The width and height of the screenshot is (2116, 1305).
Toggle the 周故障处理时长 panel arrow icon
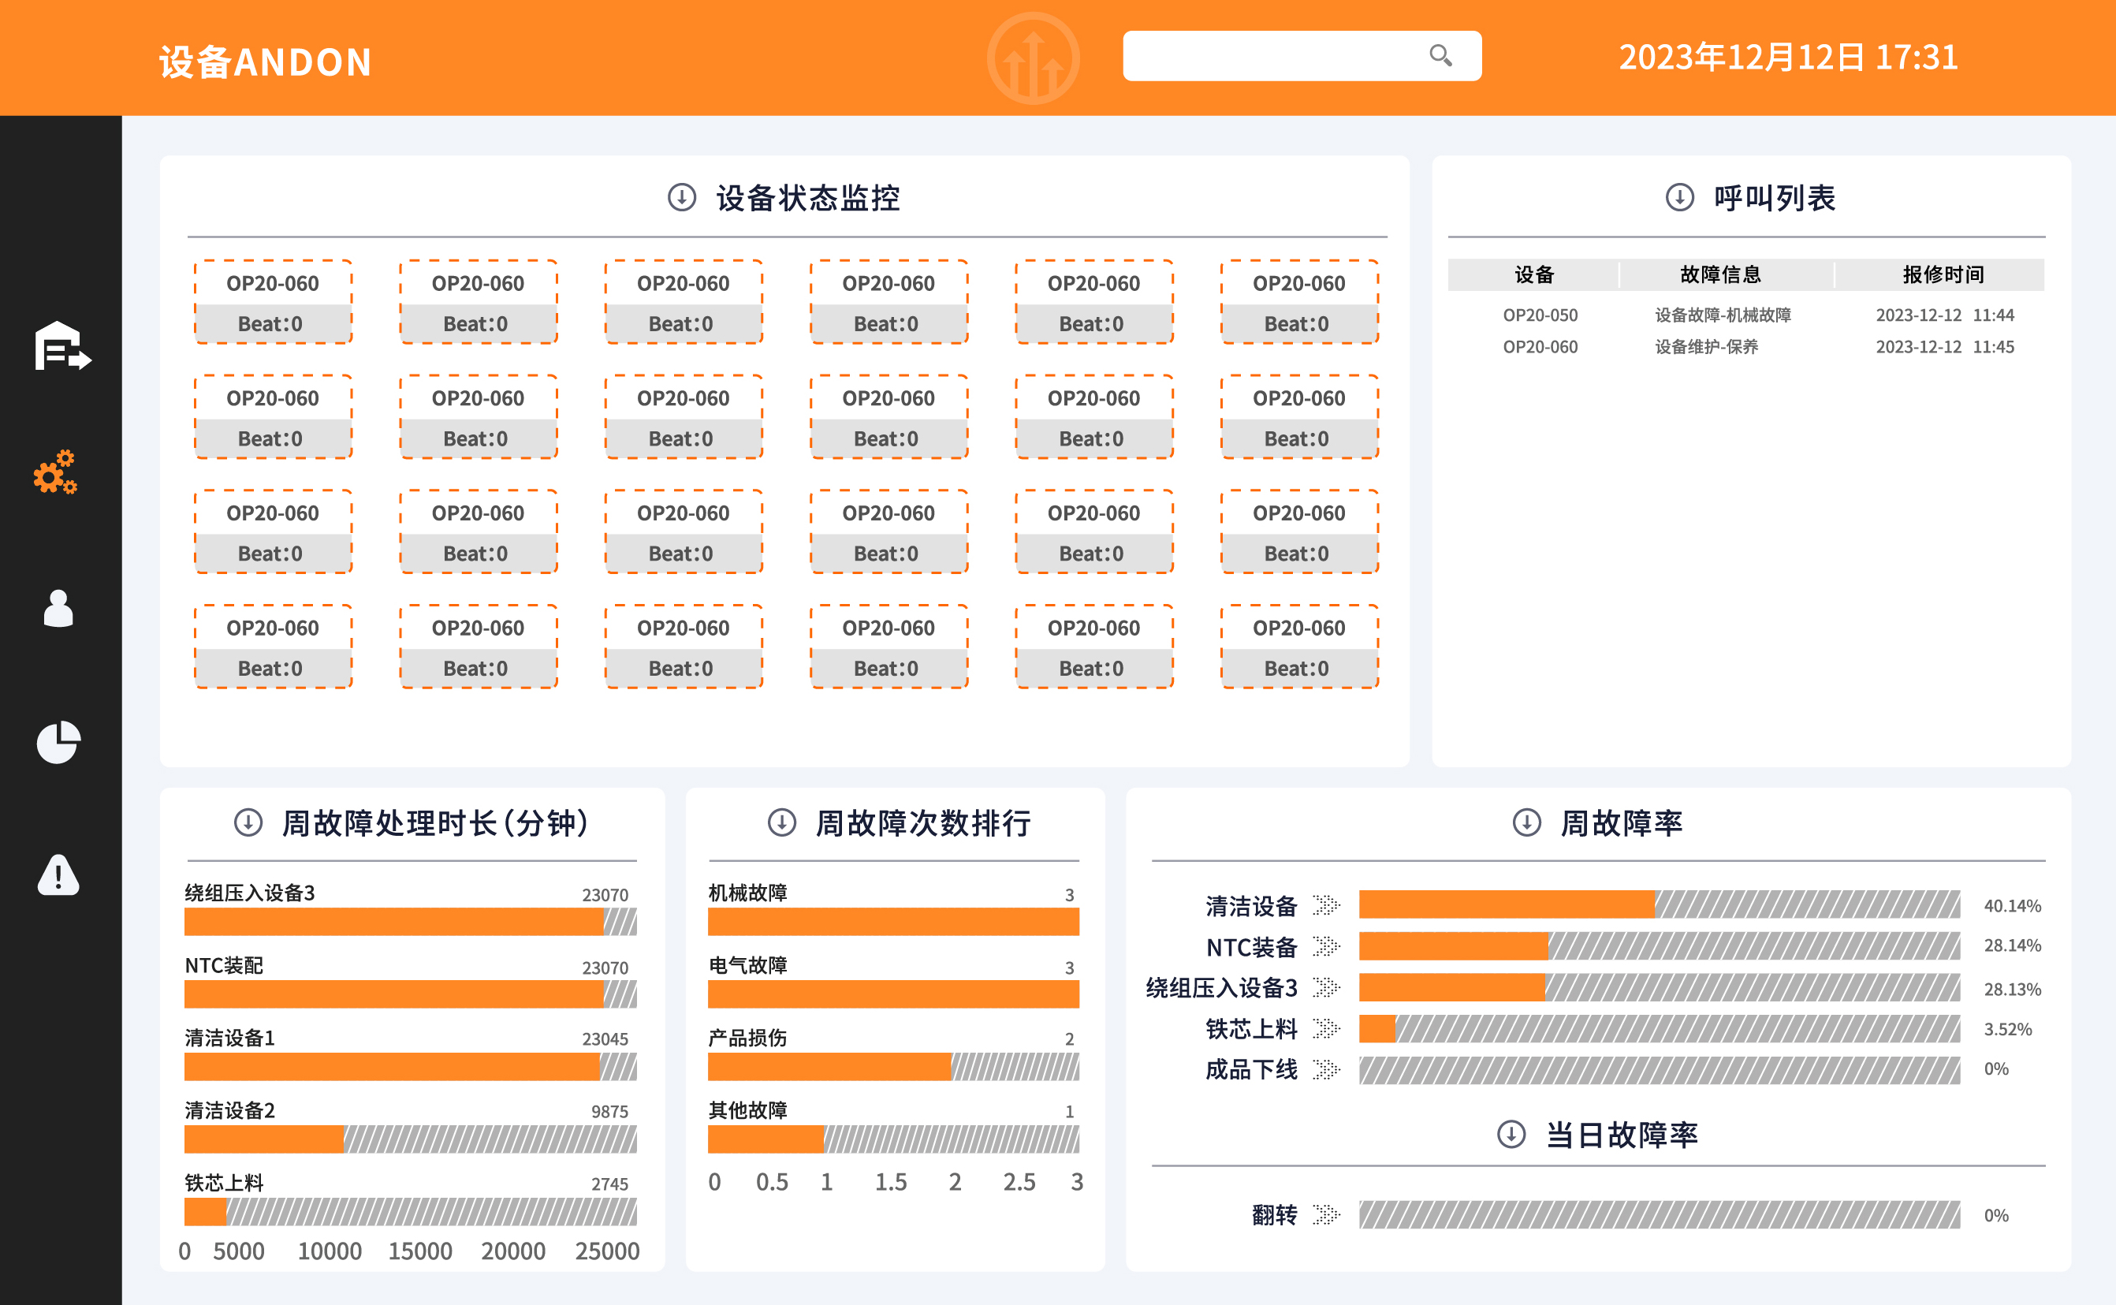pos(248,822)
